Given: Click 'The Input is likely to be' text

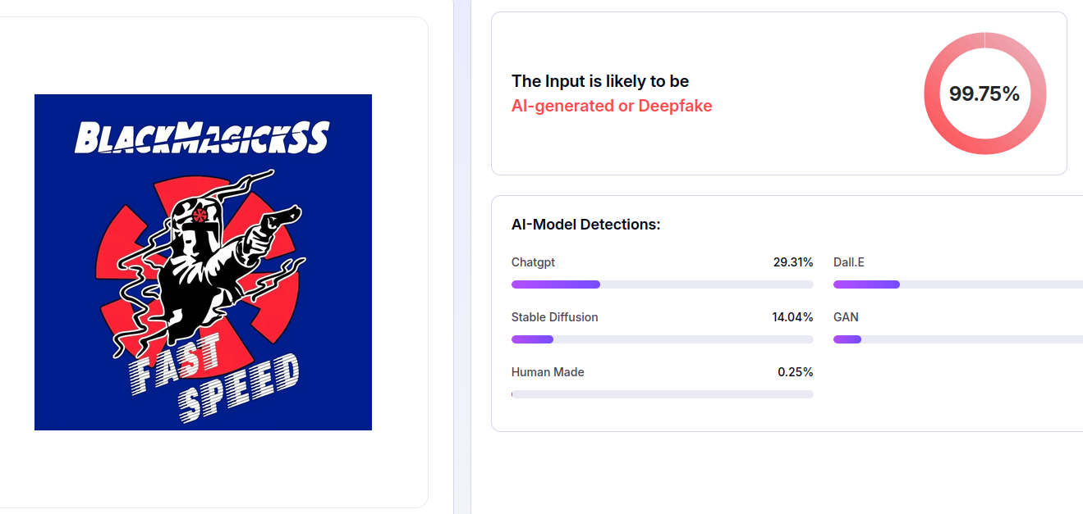Looking at the screenshot, I should tap(600, 81).
